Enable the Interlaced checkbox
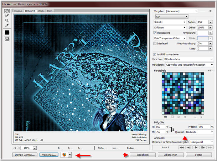Viewport: 217px width, 161px height. click(155, 43)
